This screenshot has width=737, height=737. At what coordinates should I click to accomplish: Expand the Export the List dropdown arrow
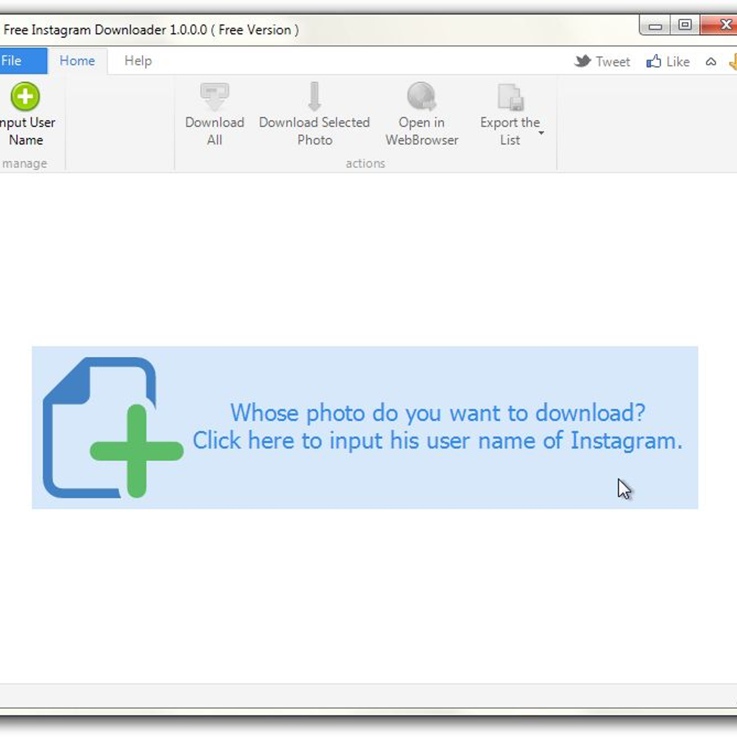coord(541,133)
